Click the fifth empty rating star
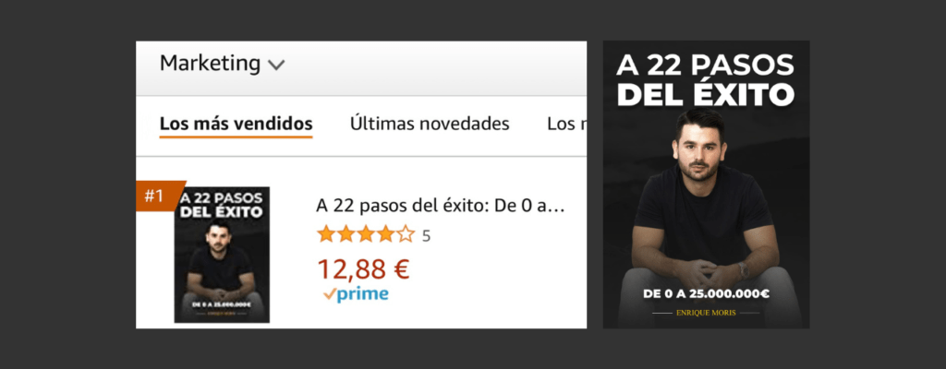Screen dimensions: 946x369 pyautogui.click(x=406, y=234)
